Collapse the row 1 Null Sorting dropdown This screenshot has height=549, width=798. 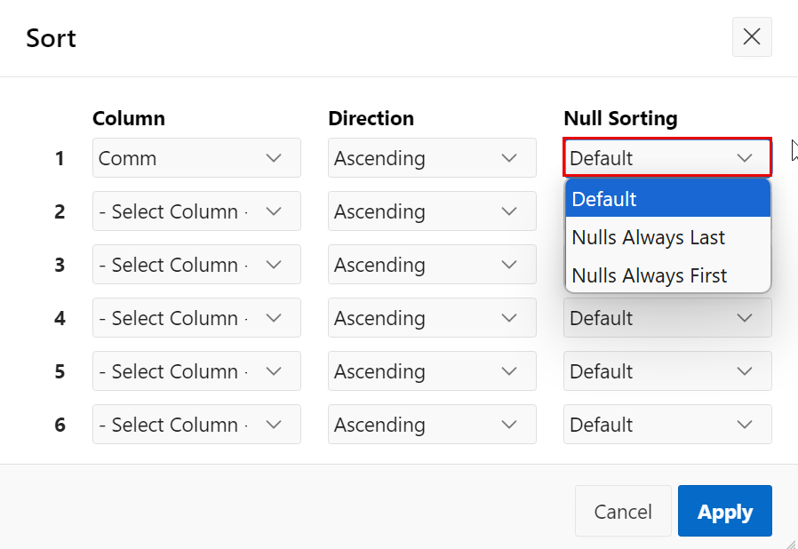667,158
